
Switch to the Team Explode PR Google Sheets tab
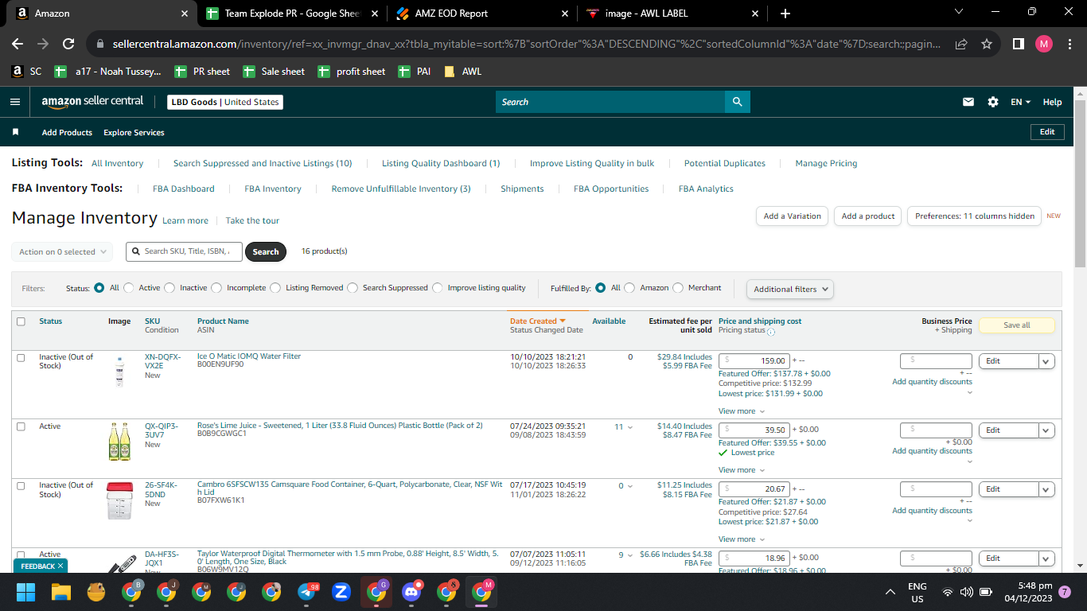[x=291, y=14]
